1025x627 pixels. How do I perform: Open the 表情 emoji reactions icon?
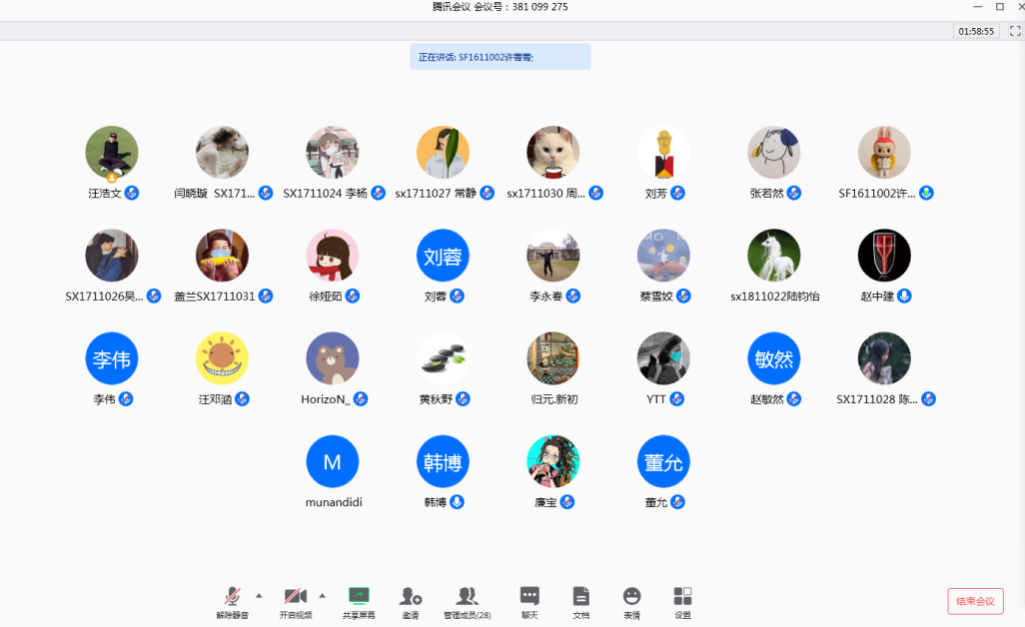pos(631,597)
